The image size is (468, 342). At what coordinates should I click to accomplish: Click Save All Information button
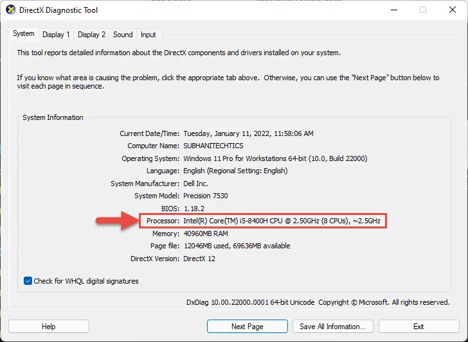point(333,327)
